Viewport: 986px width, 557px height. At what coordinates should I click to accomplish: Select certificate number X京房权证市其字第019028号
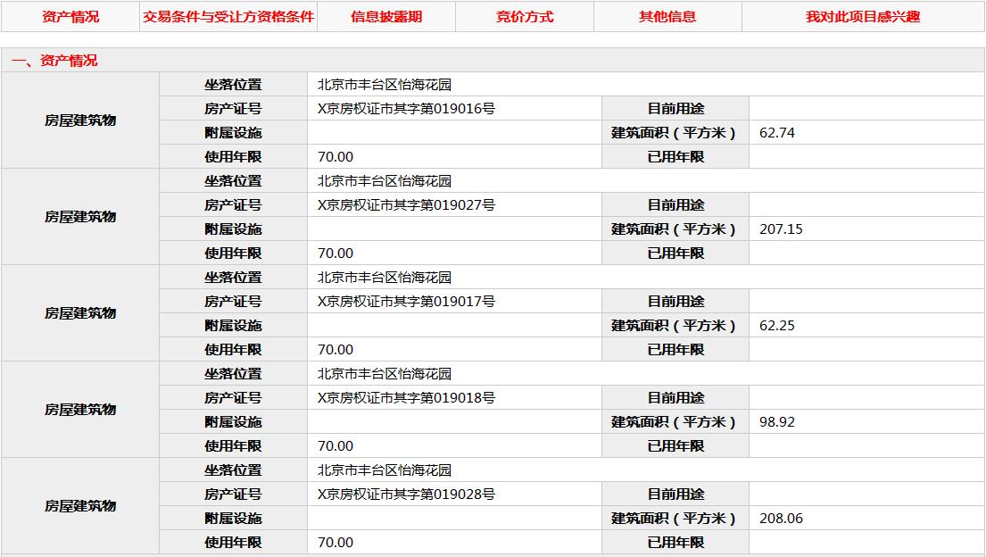pyautogui.click(x=406, y=495)
